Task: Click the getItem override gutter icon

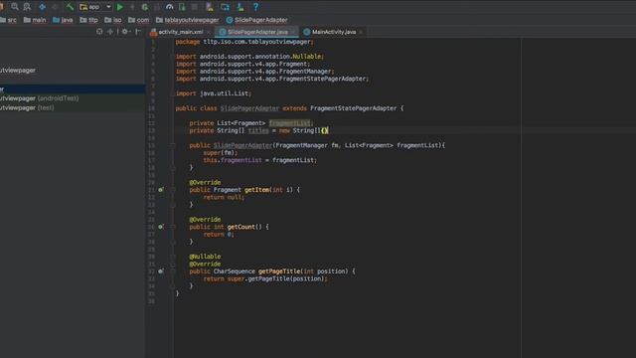Action: click(x=161, y=190)
